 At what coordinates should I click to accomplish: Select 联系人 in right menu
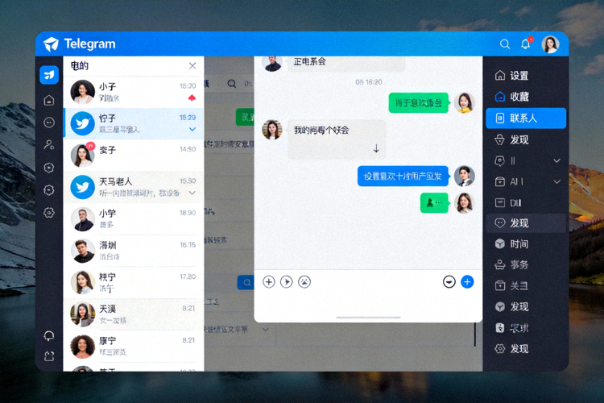click(x=526, y=118)
